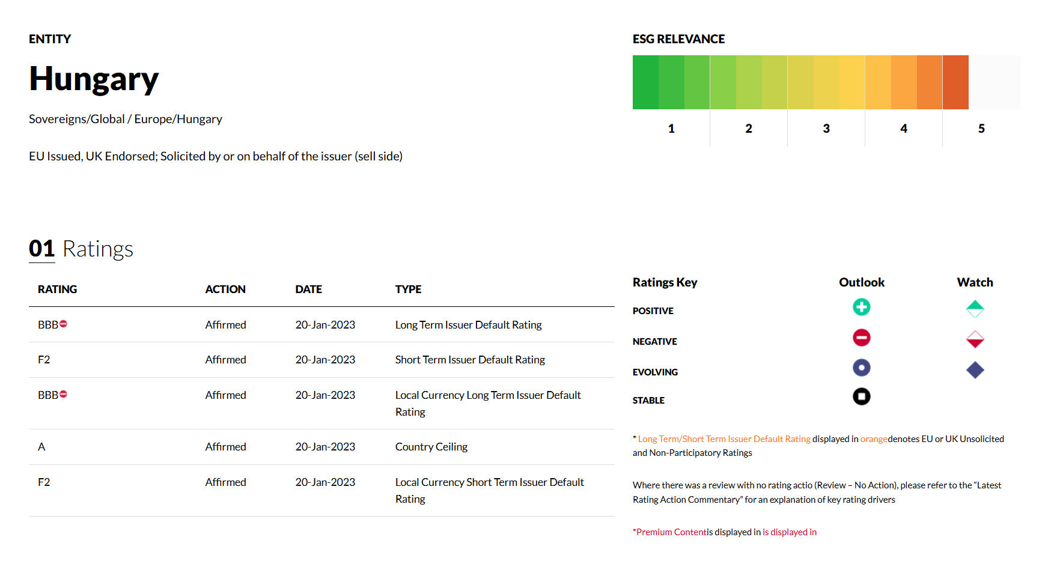
Task: Select ESG relevance score 1
Action: click(671, 129)
